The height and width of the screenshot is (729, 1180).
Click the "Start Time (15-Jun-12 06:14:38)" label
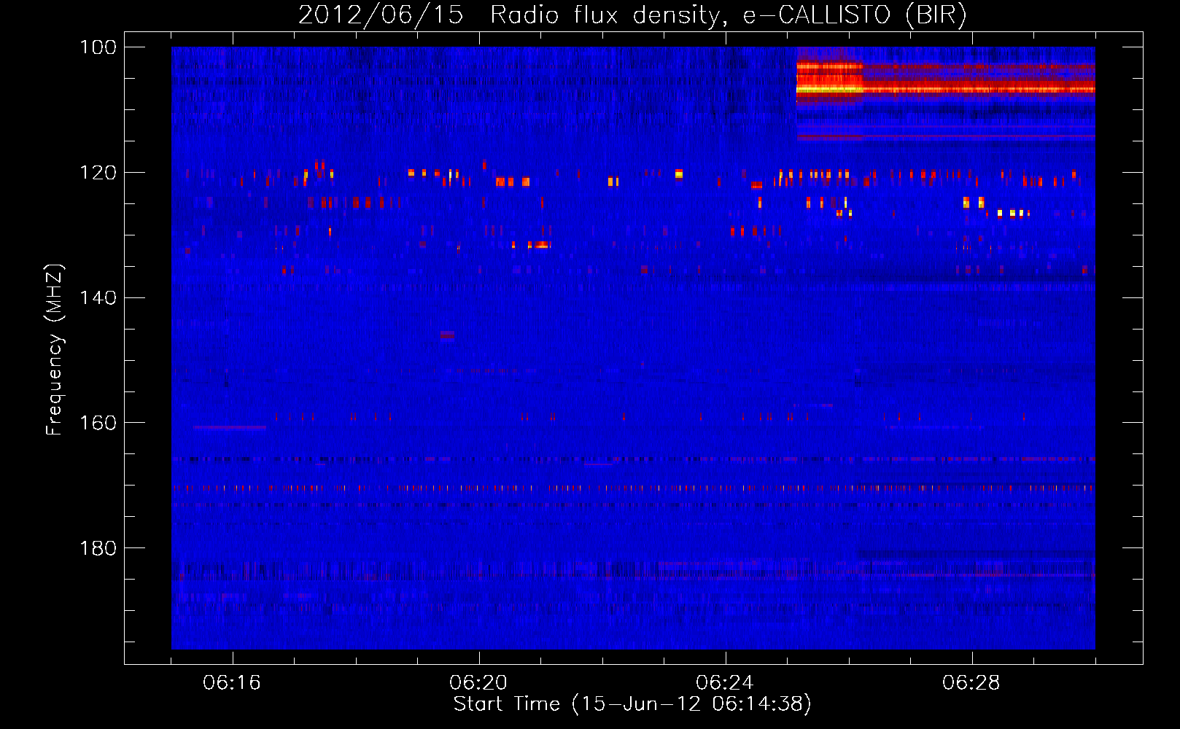tap(632, 704)
